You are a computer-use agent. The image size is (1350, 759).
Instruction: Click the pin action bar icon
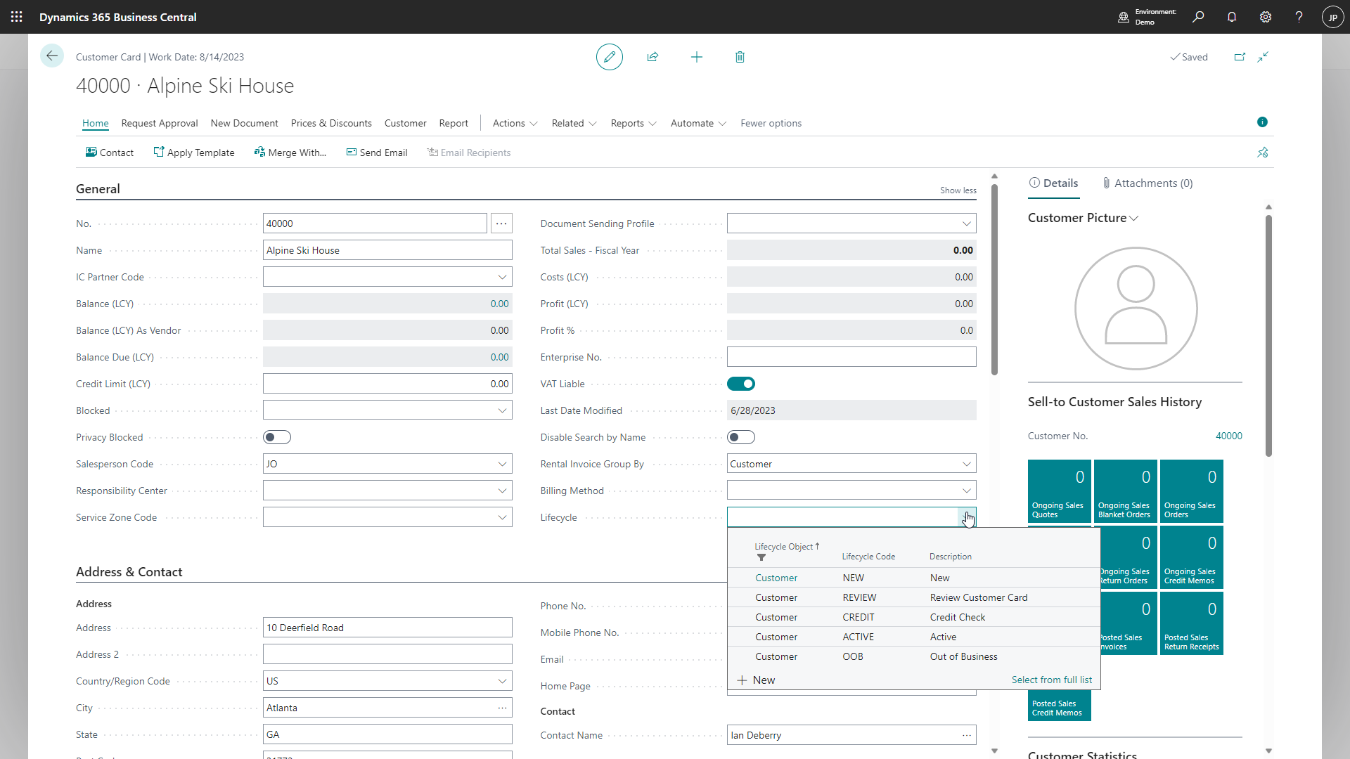click(1263, 153)
